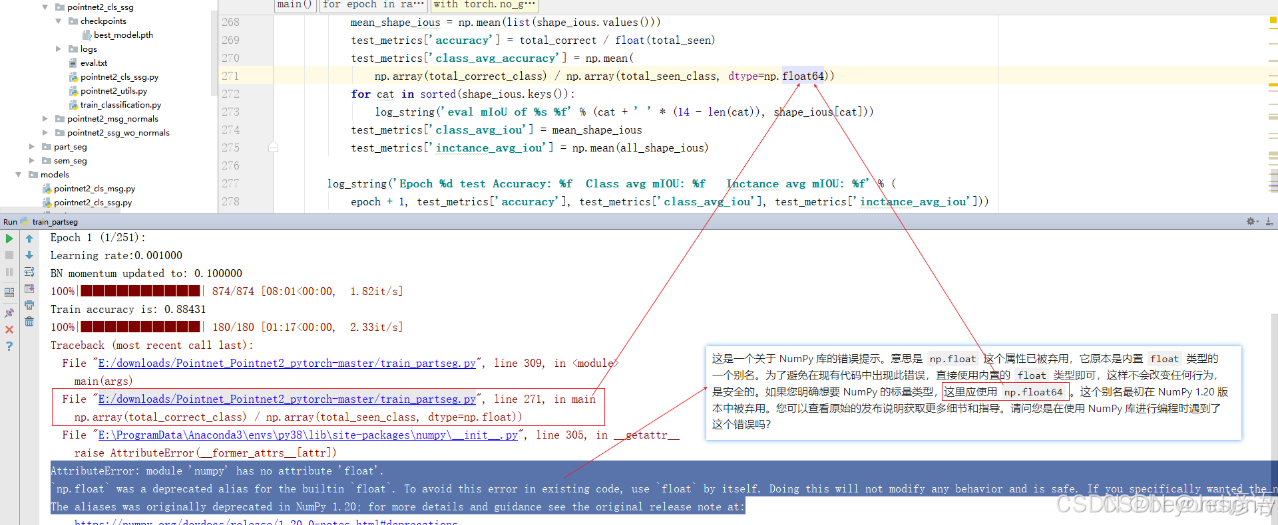The width and height of the screenshot is (1278, 525).
Task: Expand the part_seg folder
Action: click(x=32, y=147)
